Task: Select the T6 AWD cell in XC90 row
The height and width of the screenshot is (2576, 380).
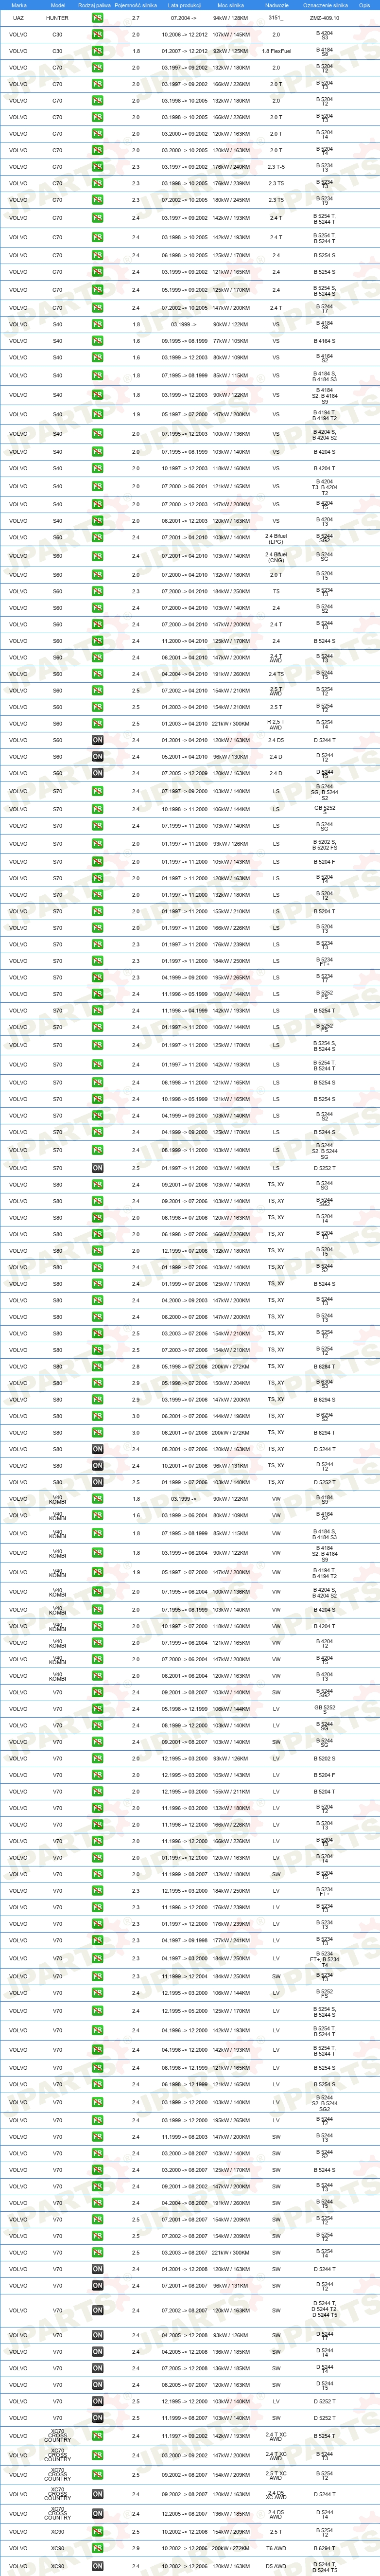Action: coord(277,2548)
